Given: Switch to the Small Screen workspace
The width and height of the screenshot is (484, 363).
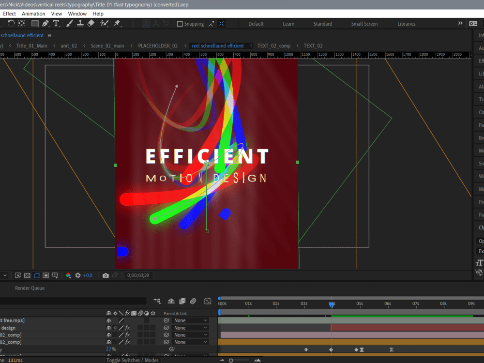Looking at the screenshot, I should click(x=364, y=24).
